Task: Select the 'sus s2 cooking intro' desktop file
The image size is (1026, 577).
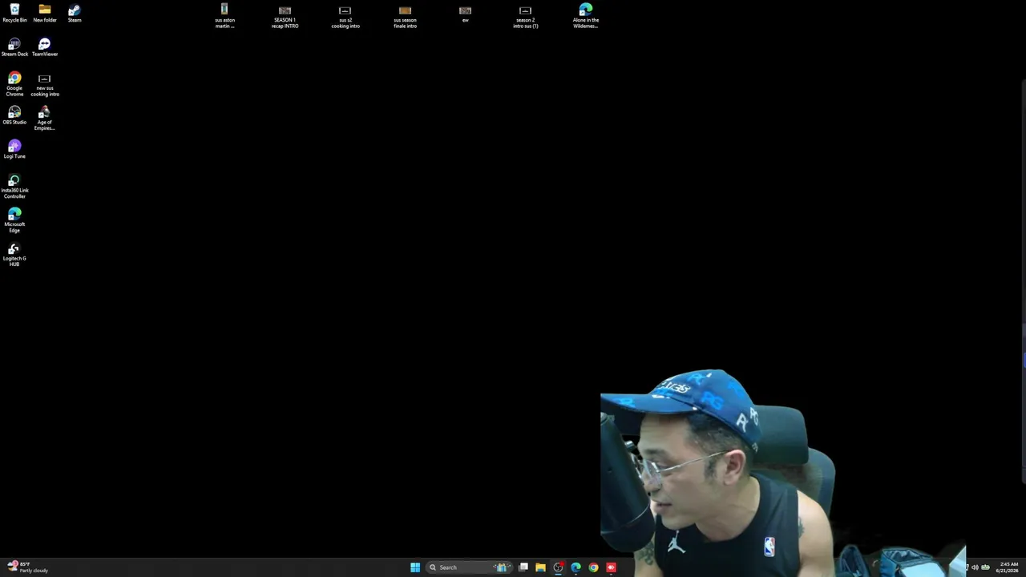Action: click(345, 16)
